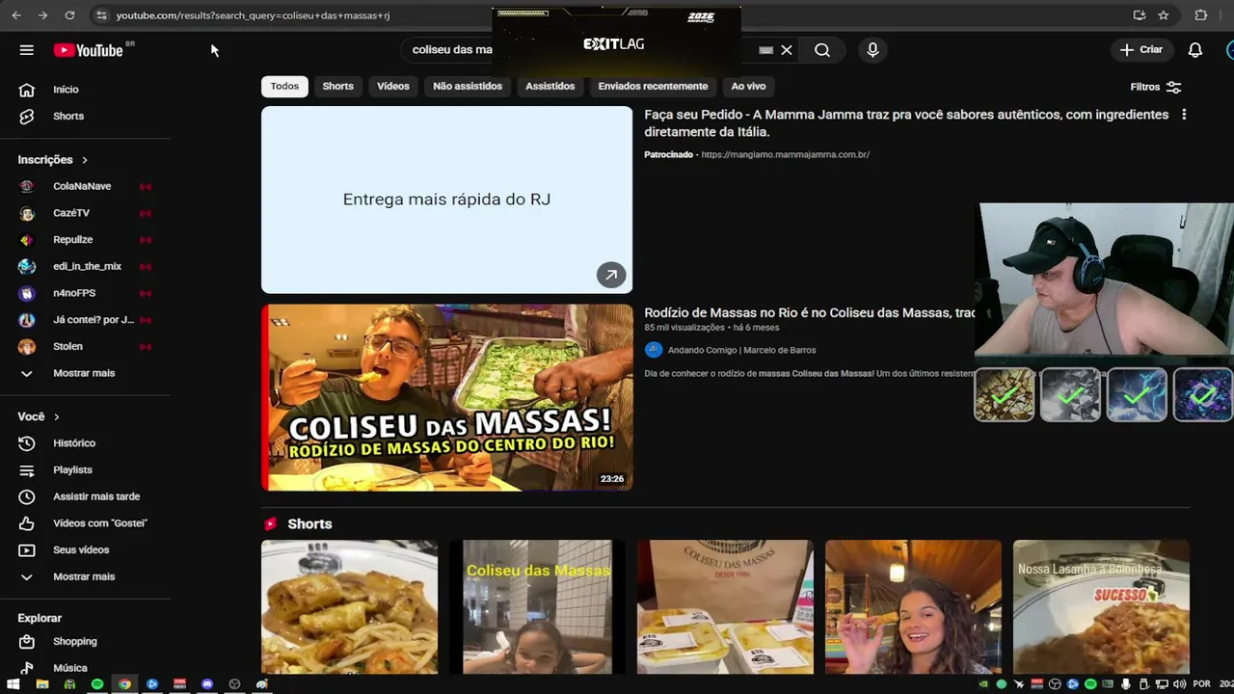
Task: Select the Todos filter chip
Action: point(284,87)
